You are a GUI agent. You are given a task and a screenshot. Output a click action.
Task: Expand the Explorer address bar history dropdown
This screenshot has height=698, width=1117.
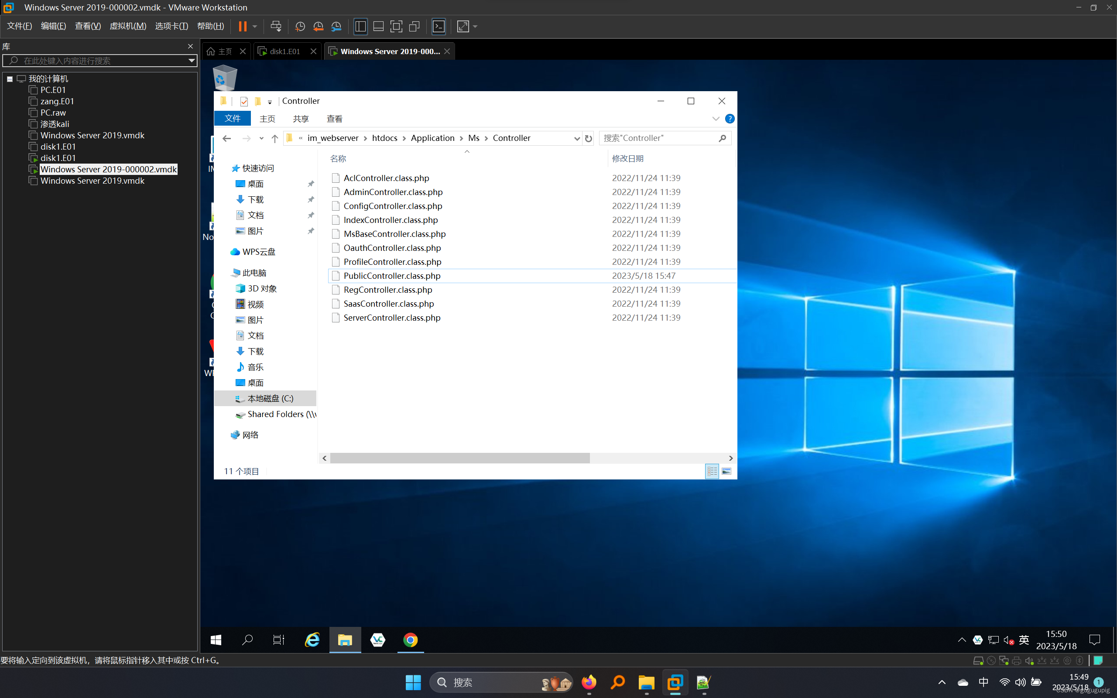pos(576,138)
